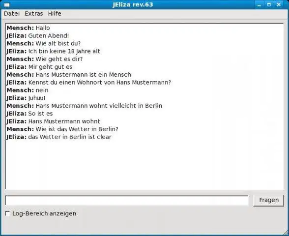Open the window menu icon in title bar
289x236 pixels.
click(x=7, y=4)
